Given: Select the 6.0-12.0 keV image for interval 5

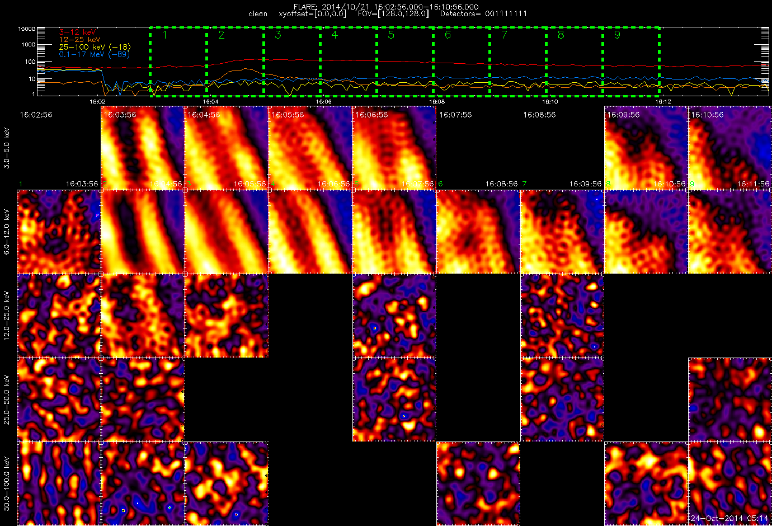Looking at the screenshot, I should pyautogui.click(x=394, y=232).
